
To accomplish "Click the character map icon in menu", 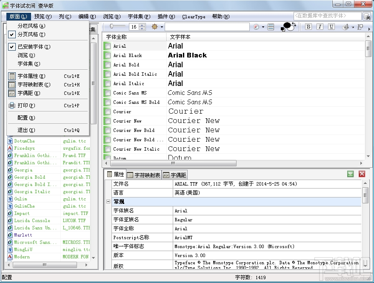I will click(11, 85).
